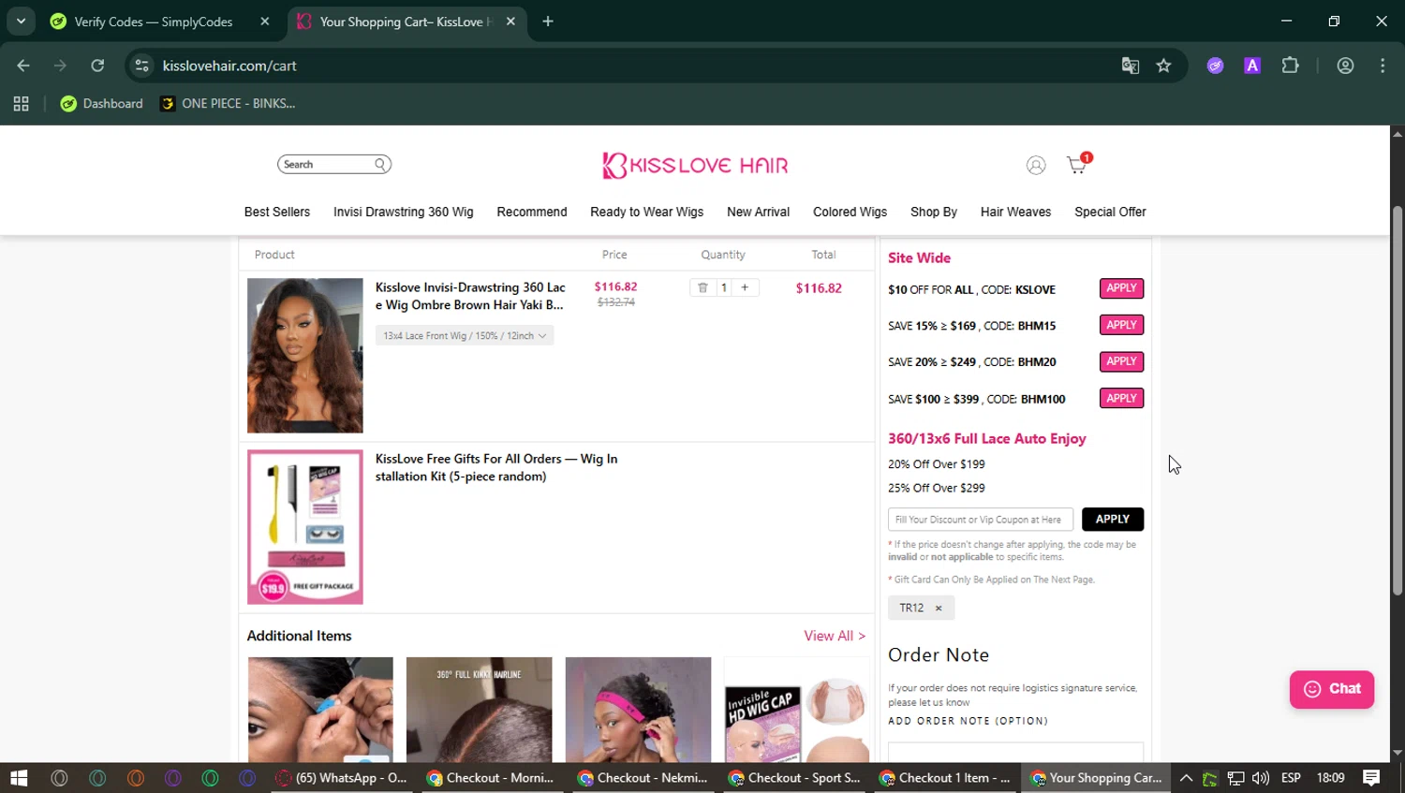
Task: Open the Invisible HD Wig Cap thumbnail
Action: coord(797,710)
